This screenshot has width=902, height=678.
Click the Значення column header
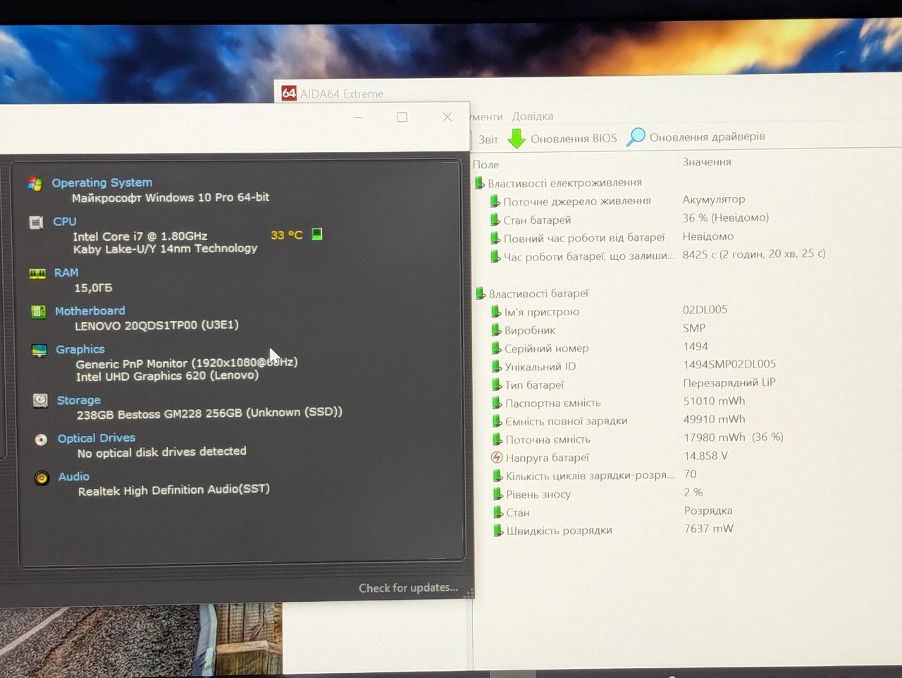coord(707,162)
